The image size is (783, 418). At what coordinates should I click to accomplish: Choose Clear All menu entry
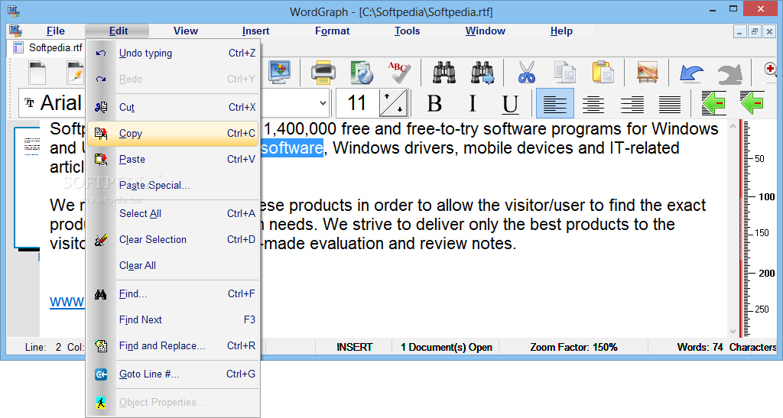(x=173, y=265)
